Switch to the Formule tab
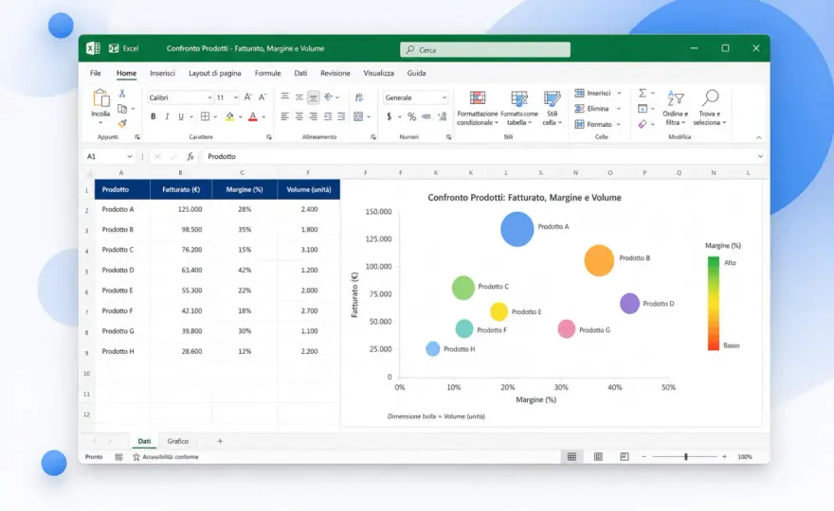This screenshot has width=834, height=511. tap(267, 73)
